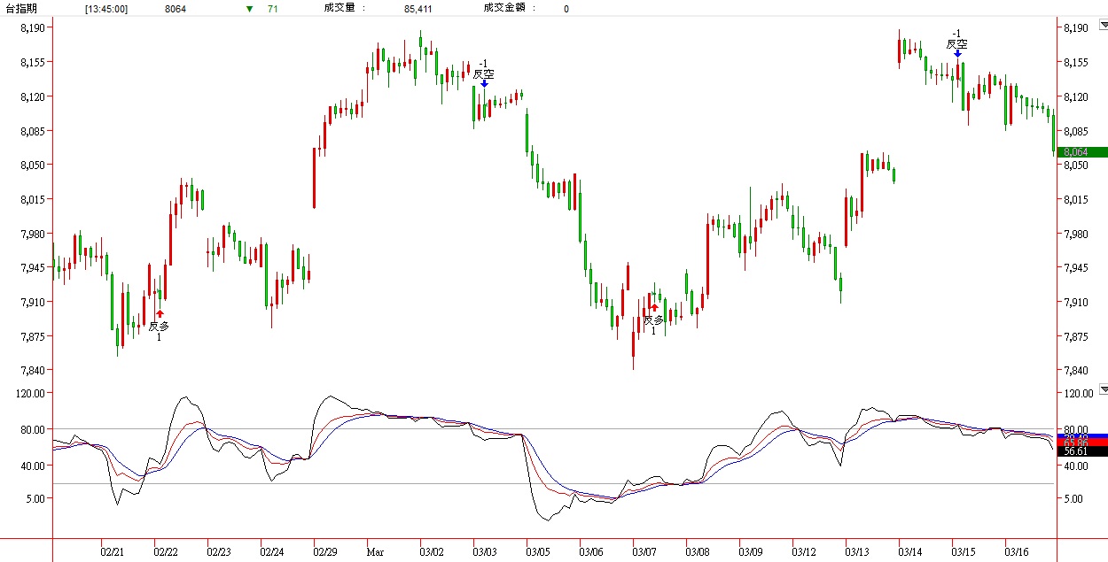Click the red 反多 buy arrow on 03/07
The height and width of the screenshot is (562, 1108).
(x=654, y=308)
